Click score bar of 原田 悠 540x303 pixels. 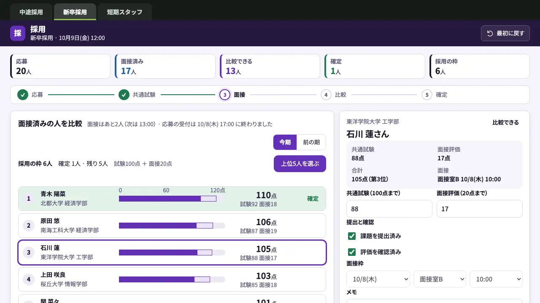[x=172, y=226]
